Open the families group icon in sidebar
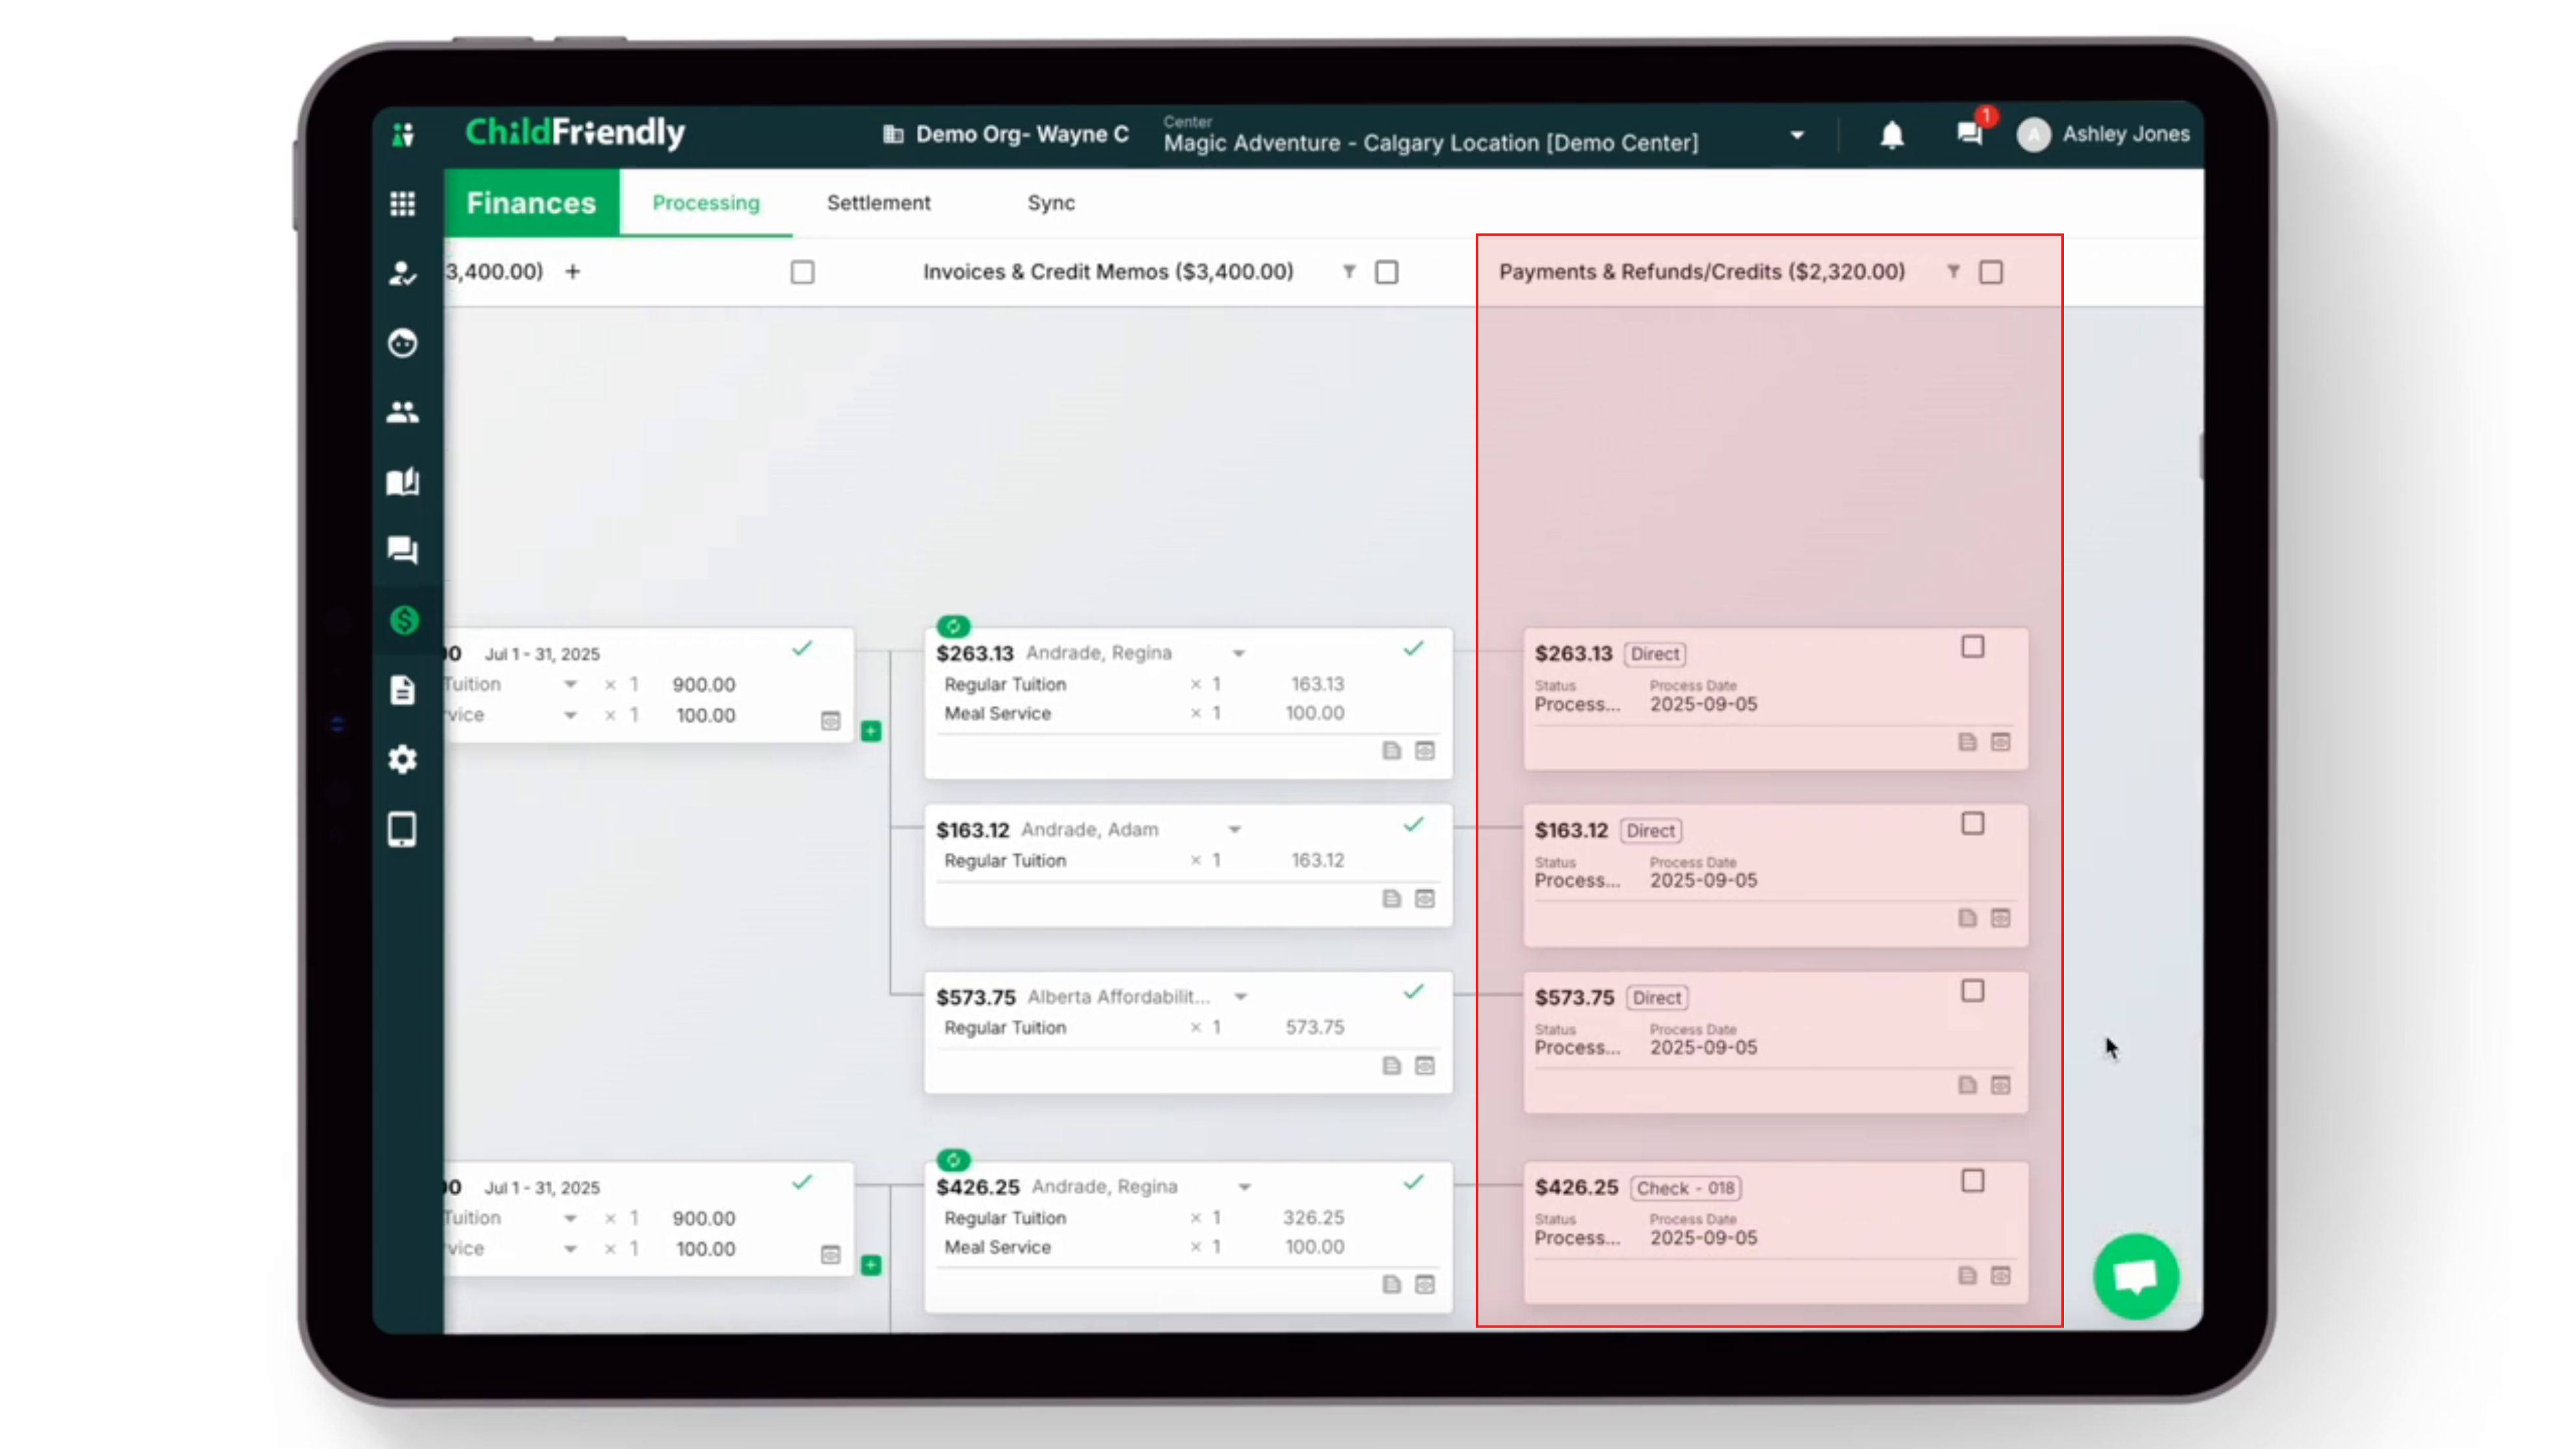The image size is (2576, 1449). point(402,412)
